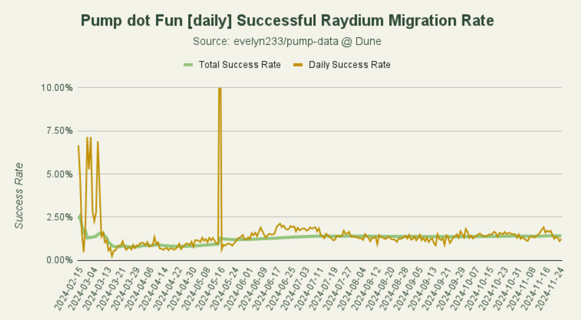The image size is (581, 320).
Task: Click the 2024-10-15 x-axis date label
Action: point(478,288)
